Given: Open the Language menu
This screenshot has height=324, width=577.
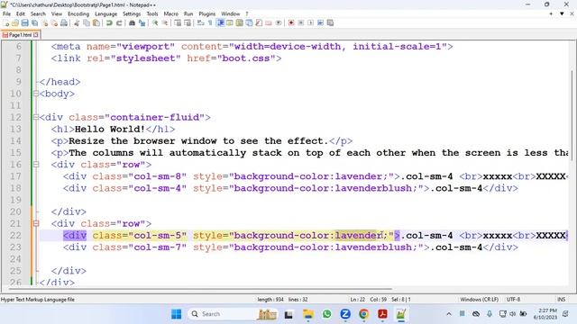Looking at the screenshot, I should [106, 13].
